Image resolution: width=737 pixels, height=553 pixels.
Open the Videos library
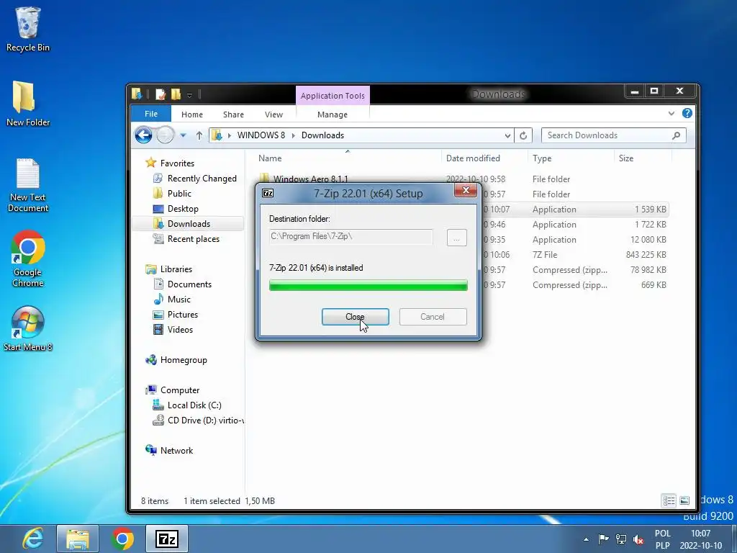(173, 330)
